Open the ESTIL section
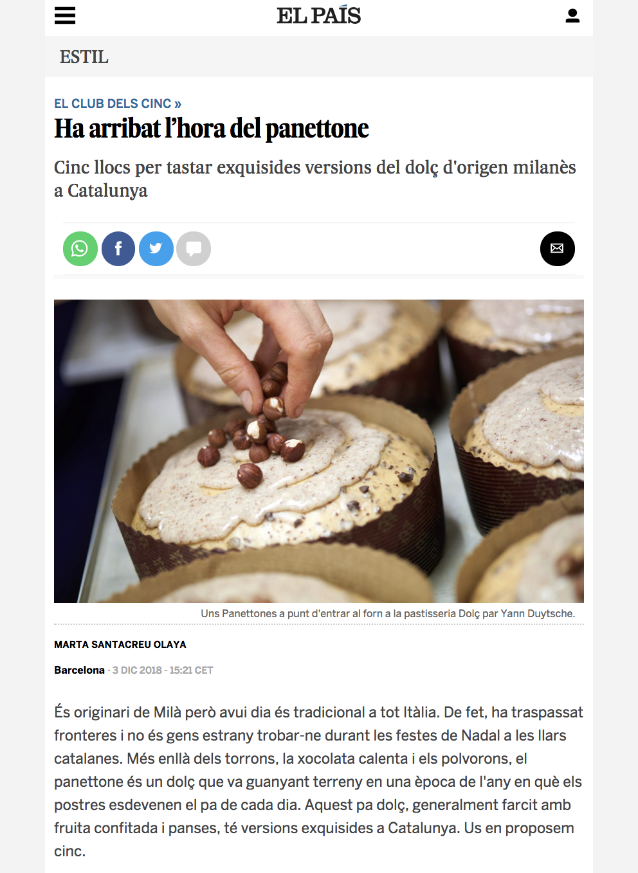Image resolution: width=638 pixels, height=873 pixels. pos(84,57)
